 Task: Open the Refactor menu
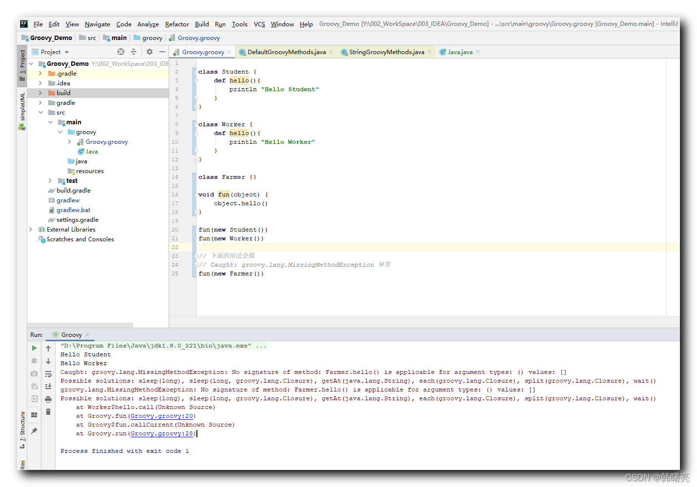(177, 24)
